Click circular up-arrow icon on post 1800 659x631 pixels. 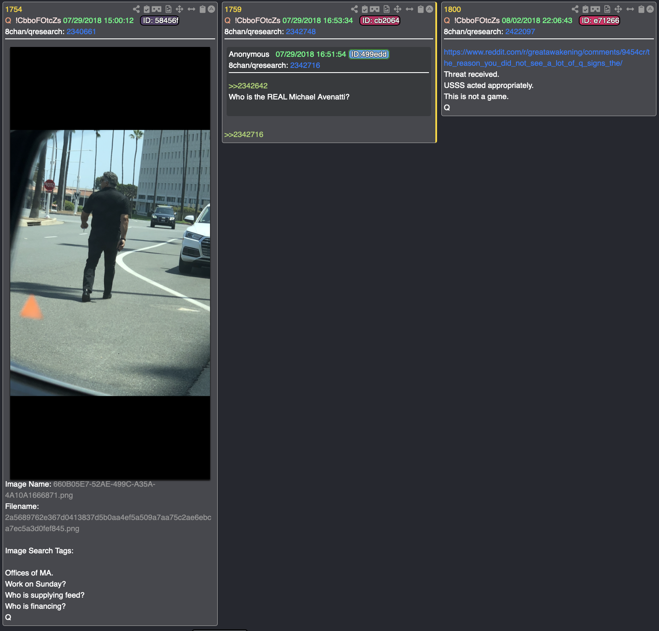coord(650,9)
